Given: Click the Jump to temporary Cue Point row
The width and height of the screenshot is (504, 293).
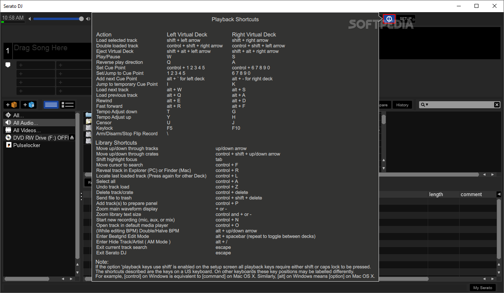Looking at the screenshot, I should click(166, 84).
